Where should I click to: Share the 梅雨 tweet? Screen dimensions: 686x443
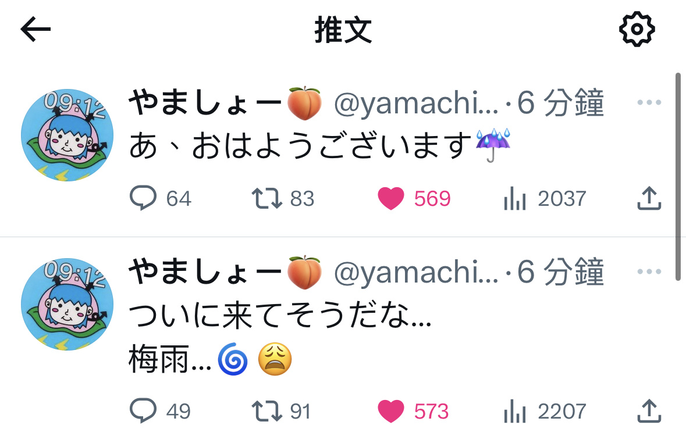[x=649, y=411]
